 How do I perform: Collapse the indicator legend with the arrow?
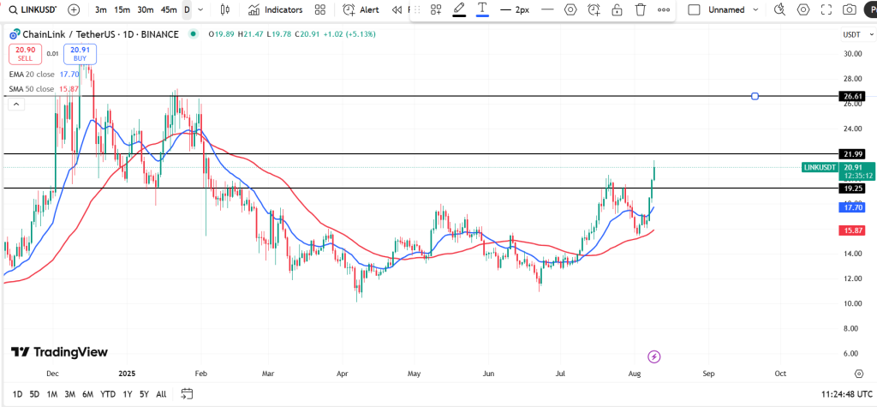[16, 104]
